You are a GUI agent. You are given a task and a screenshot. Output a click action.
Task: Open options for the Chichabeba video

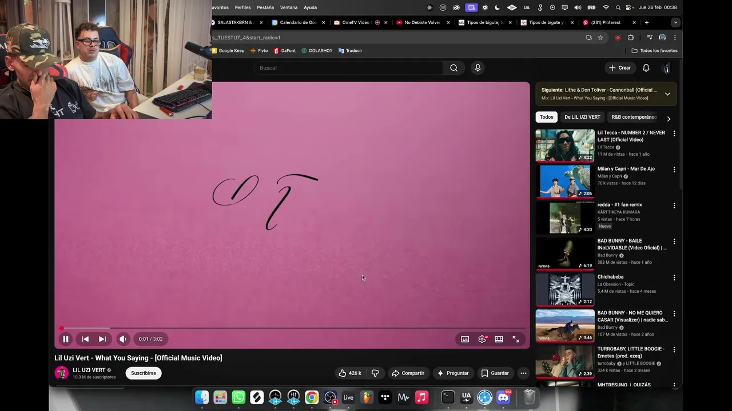pos(674,277)
